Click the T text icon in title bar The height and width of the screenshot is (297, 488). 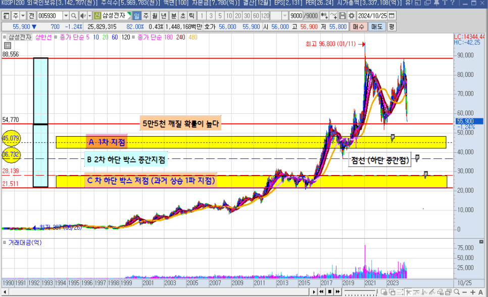click(445, 3)
